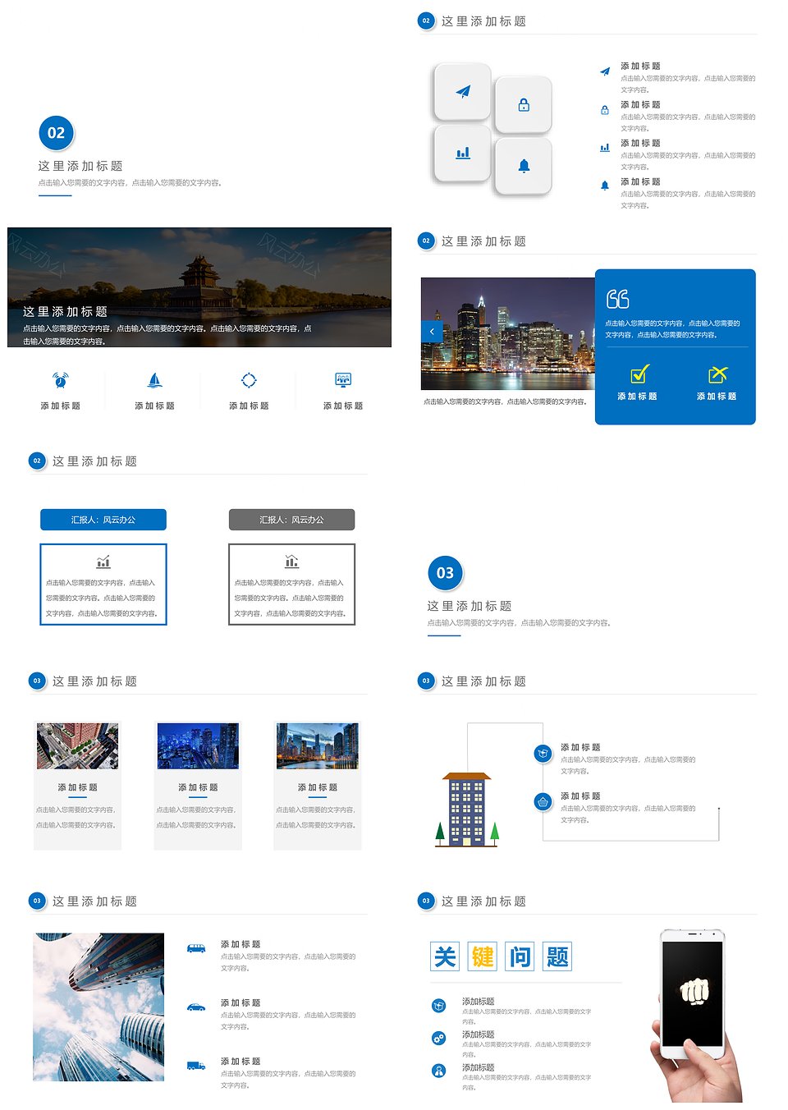Click the monitor screen icon
The image size is (788, 1110).
(343, 379)
